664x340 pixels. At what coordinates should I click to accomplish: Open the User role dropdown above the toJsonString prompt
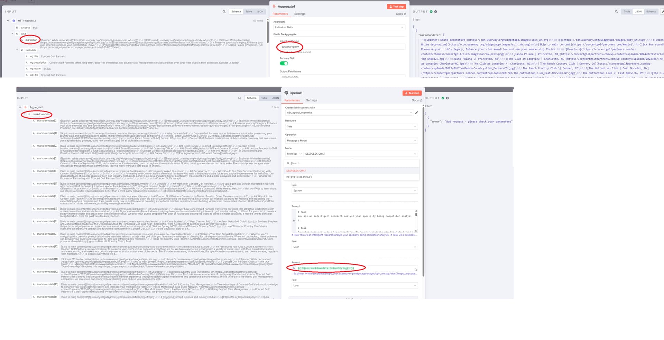pos(354,247)
